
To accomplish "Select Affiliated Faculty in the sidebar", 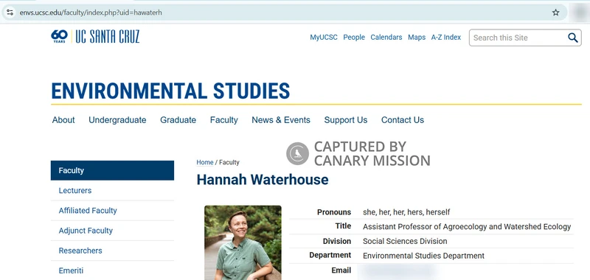I will click(x=112, y=211).
